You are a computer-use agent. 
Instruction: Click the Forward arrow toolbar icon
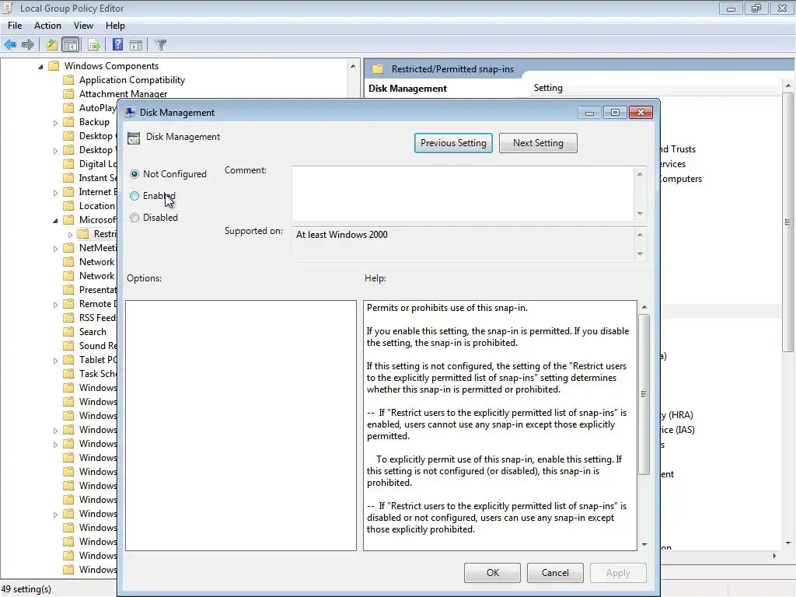pyautogui.click(x=28, y=44)
